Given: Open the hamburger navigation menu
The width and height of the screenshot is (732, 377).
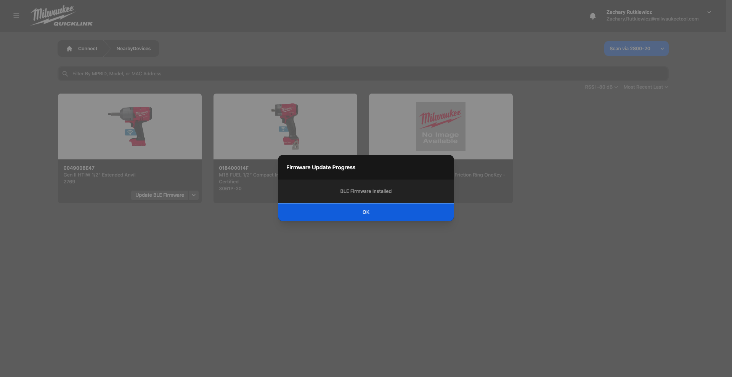Looking at the screenshot, I should coord(16,16).
